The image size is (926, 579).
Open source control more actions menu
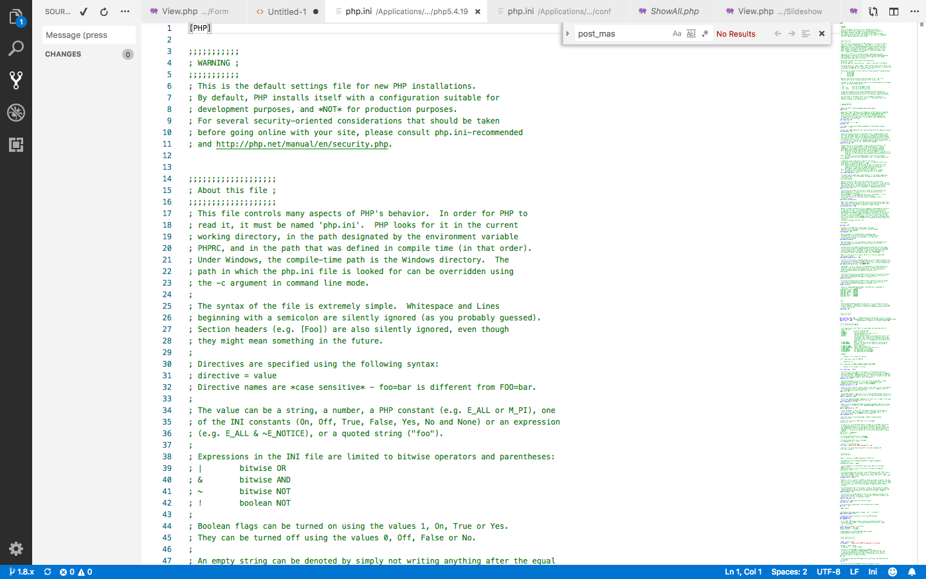[x=125, y=12]
